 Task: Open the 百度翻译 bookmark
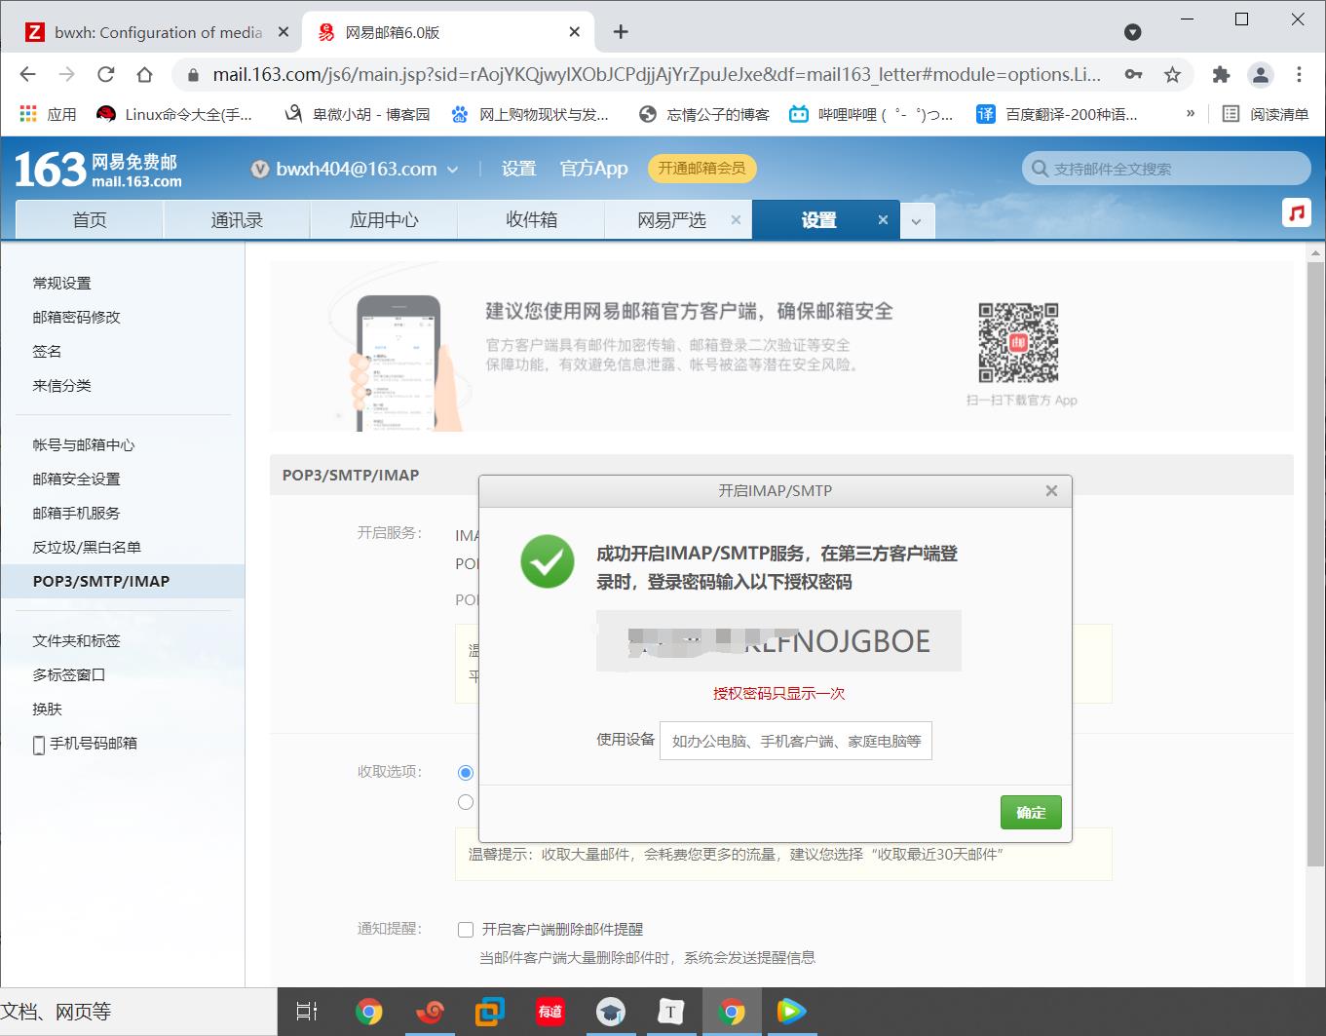(1057, 114)
